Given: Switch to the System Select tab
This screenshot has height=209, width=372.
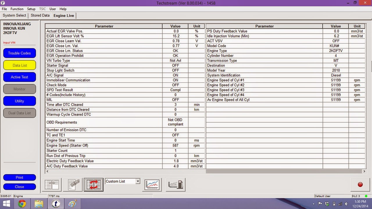Looking at the screenshot, I should (x=15, y=15).
